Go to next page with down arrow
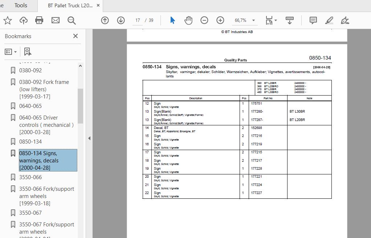The width and height of the screenshot is (371, 238). pos(121,20)
